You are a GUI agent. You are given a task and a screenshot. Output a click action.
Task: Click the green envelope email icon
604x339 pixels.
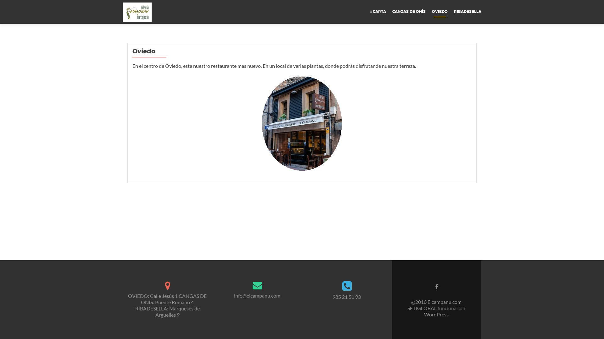[x=257, y=286]
